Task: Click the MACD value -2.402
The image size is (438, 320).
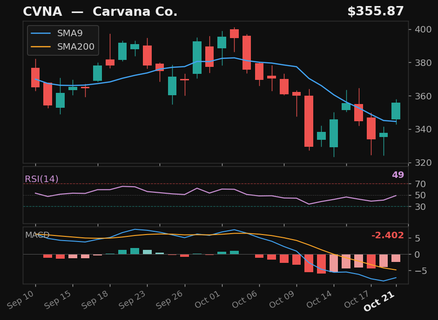Action: point(387,235)
